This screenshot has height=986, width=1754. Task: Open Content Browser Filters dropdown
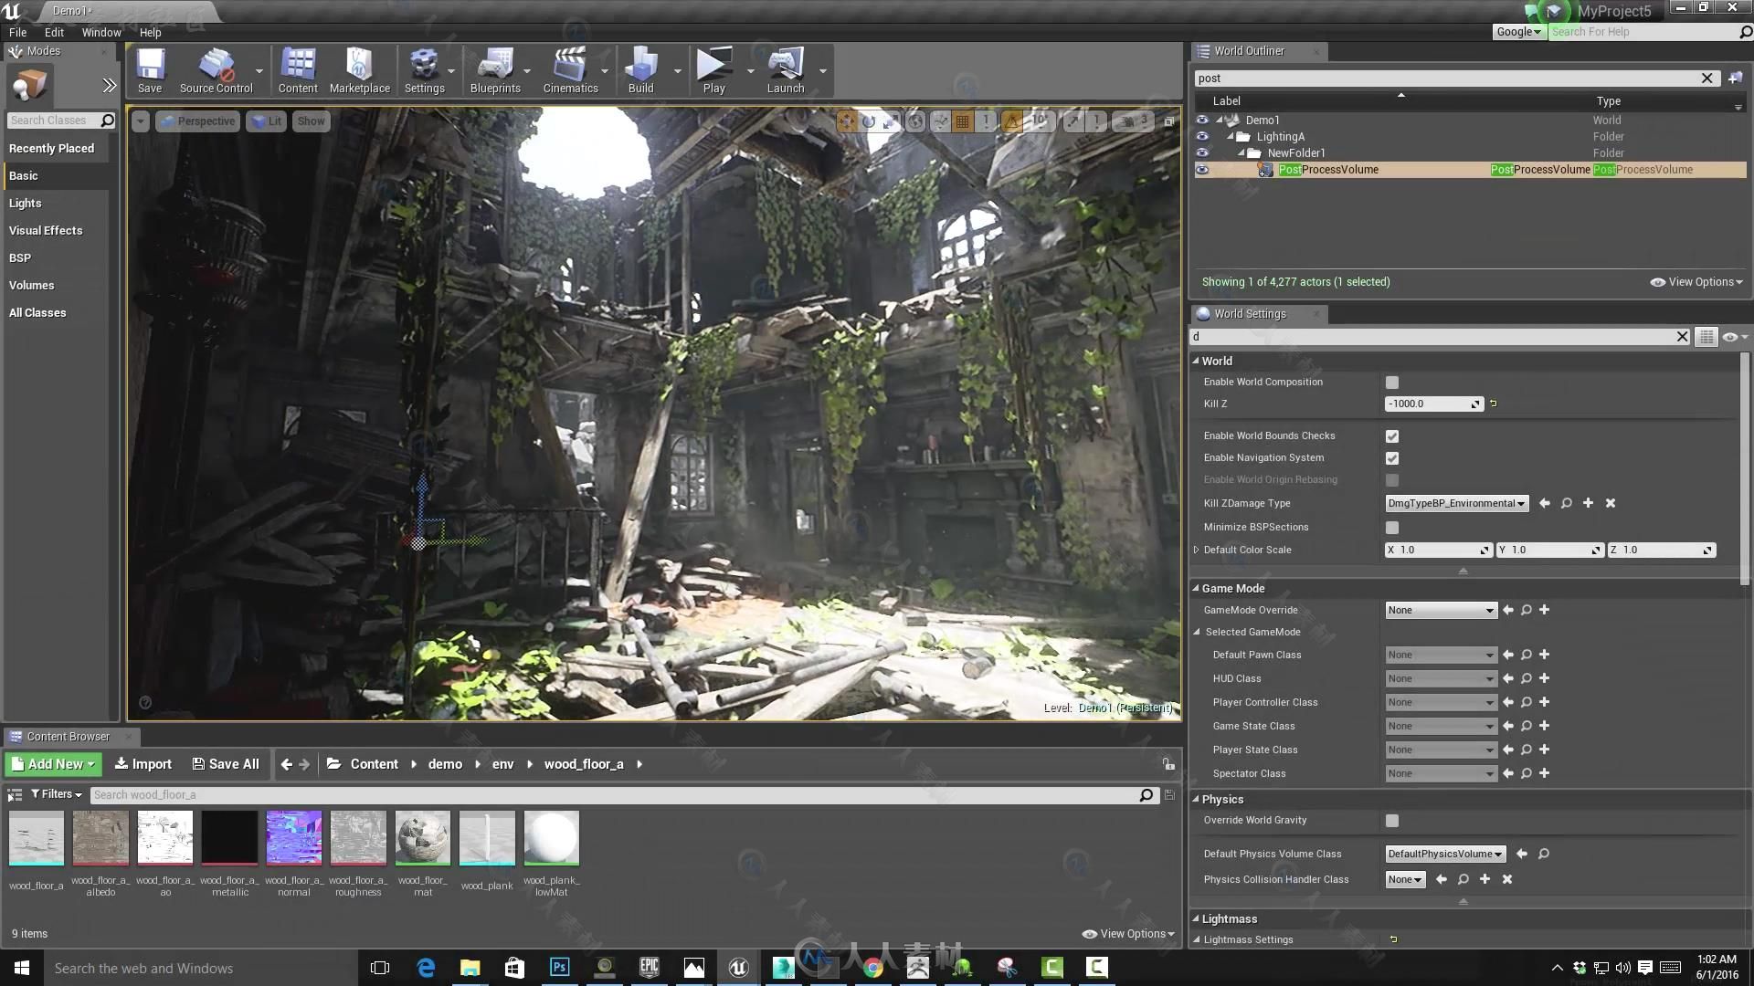pyautogui.click(x=57, y=794)
